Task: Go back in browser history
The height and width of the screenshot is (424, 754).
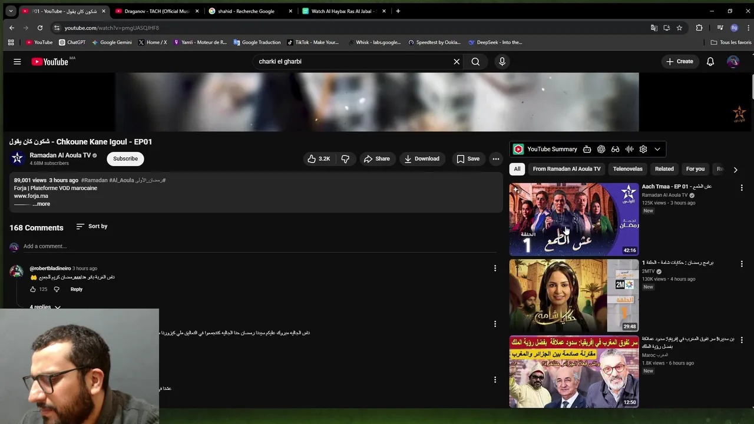Action: coord(12,28)
